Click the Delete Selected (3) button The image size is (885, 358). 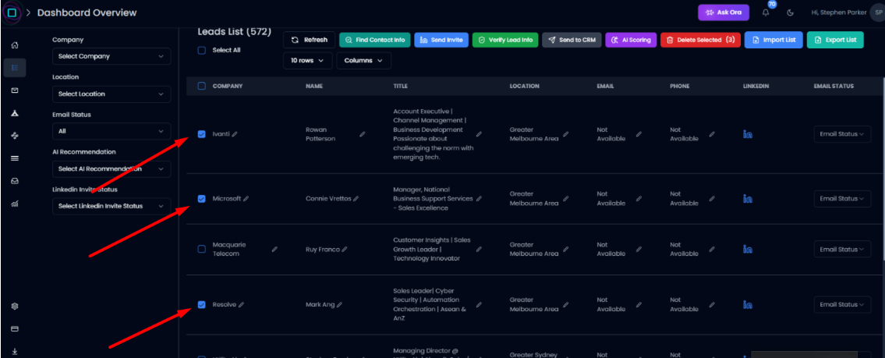click(x=700, y=40)
